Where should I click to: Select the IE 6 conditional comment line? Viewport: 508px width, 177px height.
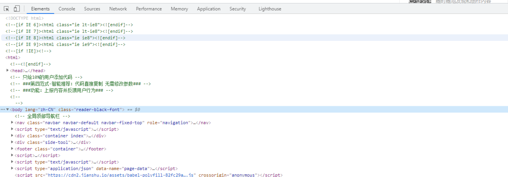point(69,25)
